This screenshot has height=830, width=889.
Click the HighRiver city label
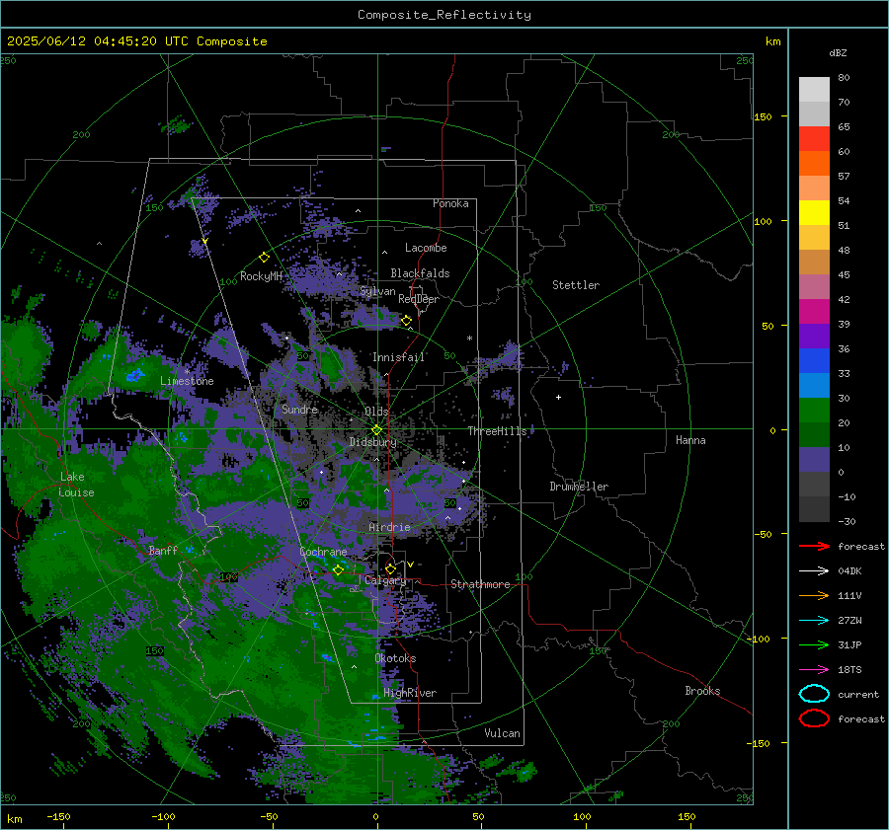[410, 693]
